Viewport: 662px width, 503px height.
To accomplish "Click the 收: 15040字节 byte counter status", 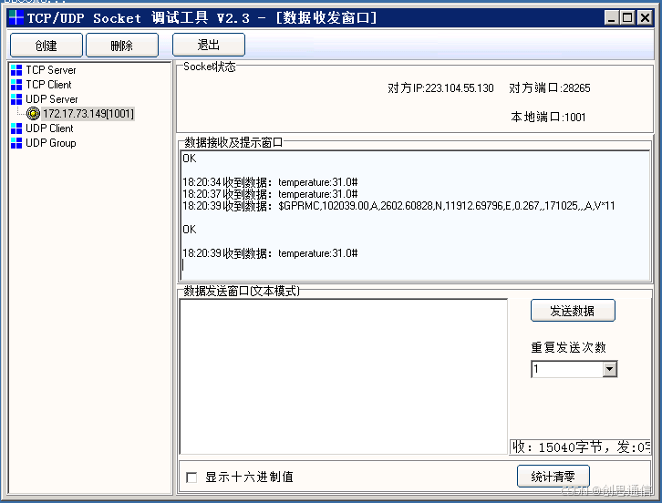I will [580, 447].
